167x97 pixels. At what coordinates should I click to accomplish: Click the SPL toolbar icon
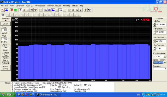point(61,10)
